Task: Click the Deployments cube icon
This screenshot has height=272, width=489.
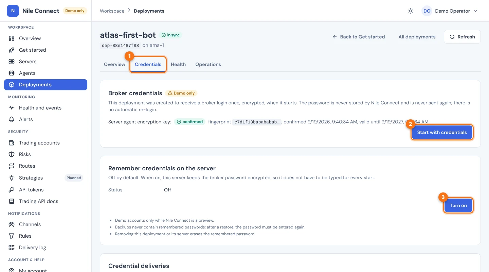Action: coord(12,85)
